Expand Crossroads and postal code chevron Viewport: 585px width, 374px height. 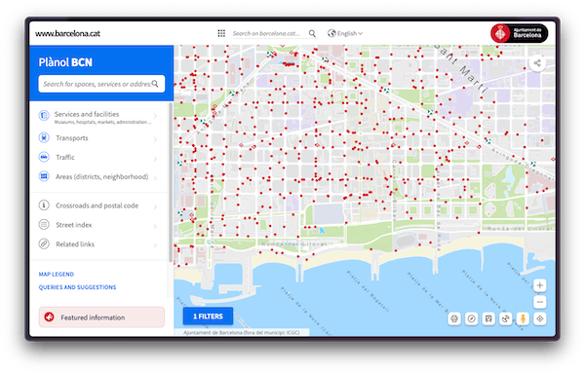156,206
